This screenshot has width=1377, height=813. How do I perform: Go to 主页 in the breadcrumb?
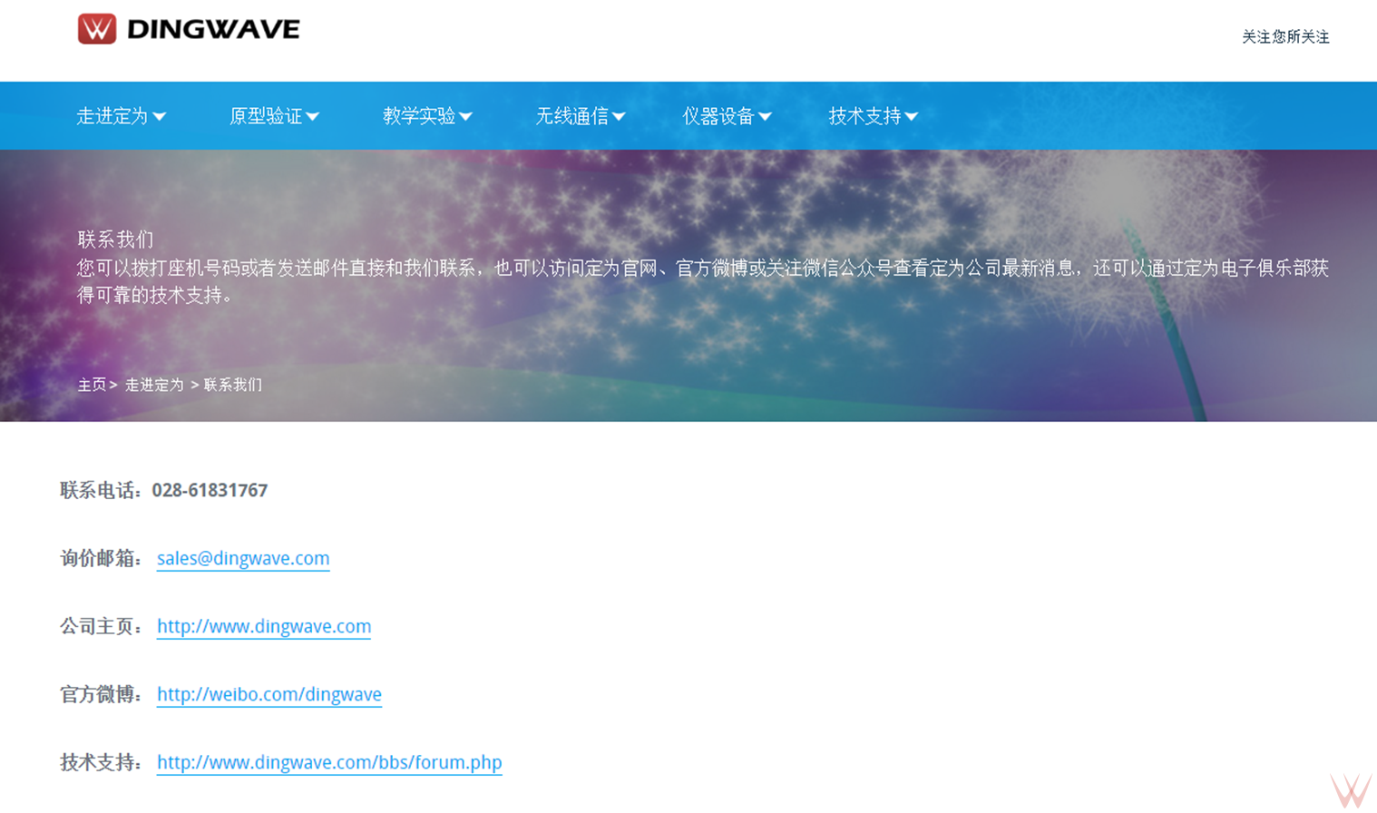pos(92,385)
